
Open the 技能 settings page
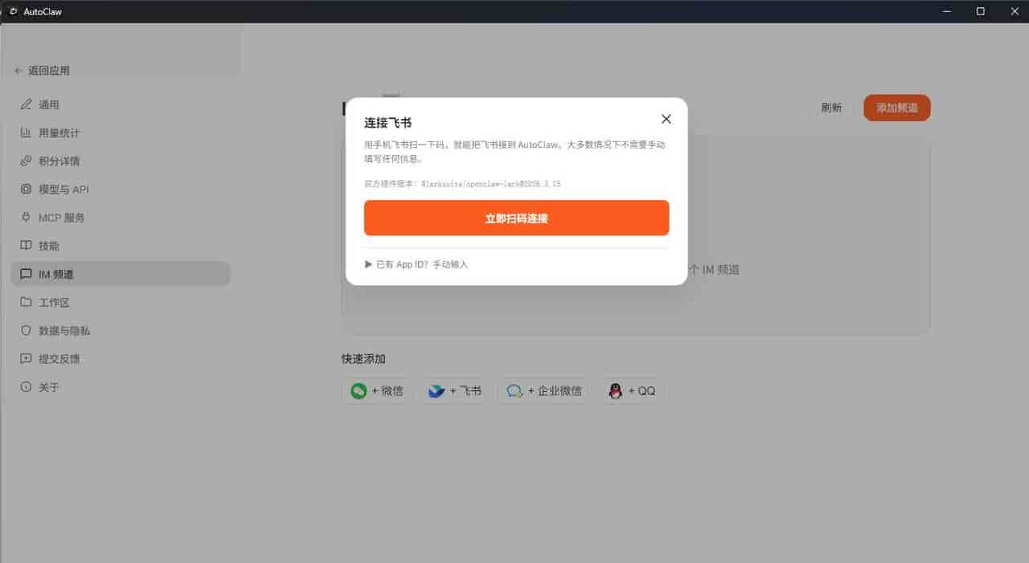[121, 246]
